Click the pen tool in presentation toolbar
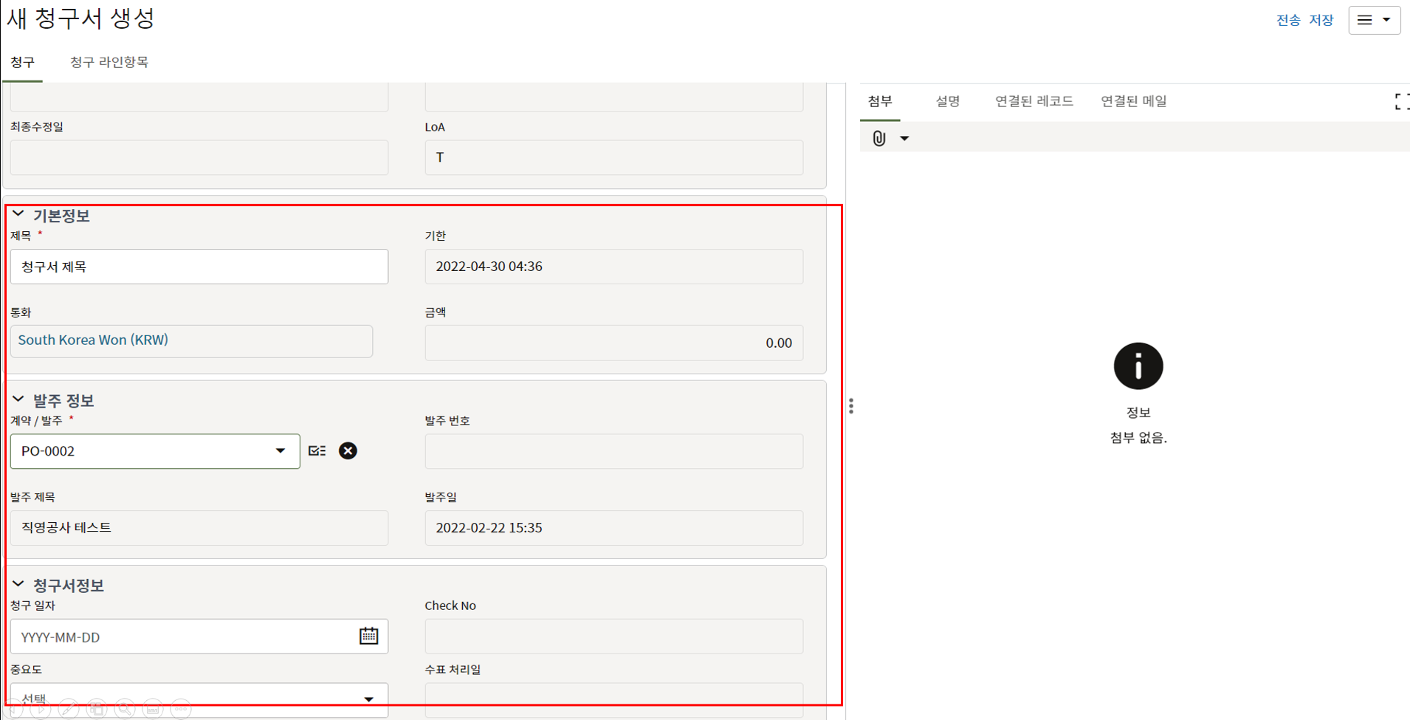 [x=69, y=709]
